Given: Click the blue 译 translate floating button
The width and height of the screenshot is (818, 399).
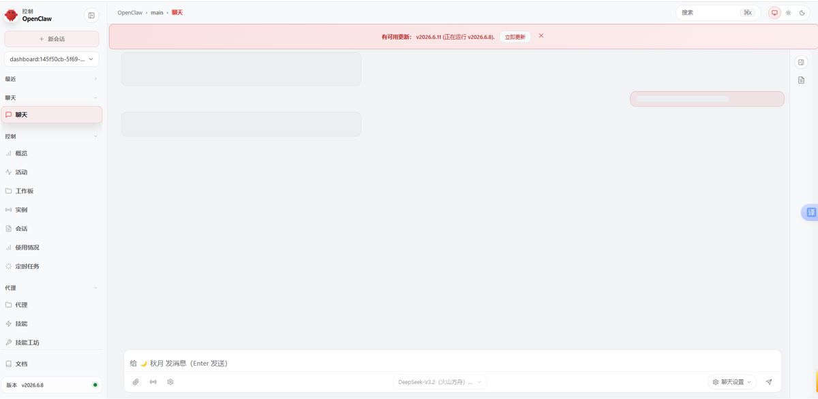Looking at the screenshot, I should point(810,212).
